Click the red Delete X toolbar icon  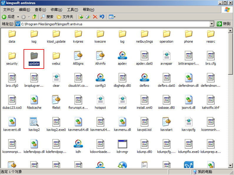(x=95, y=17)
